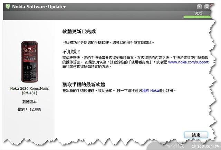221x150 pixels.
Task: Click the Nokia Software Updater app icon
Action: coord(8,6)
